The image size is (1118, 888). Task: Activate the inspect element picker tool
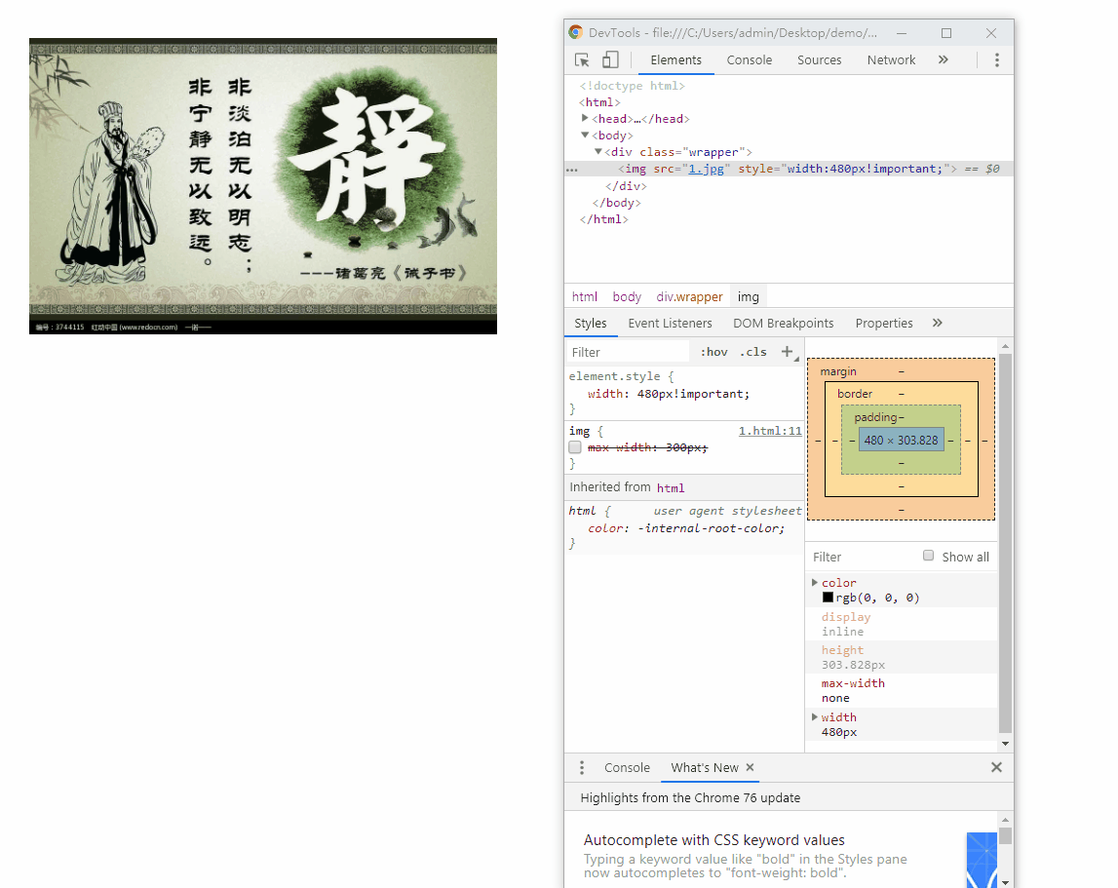point(582,60)
